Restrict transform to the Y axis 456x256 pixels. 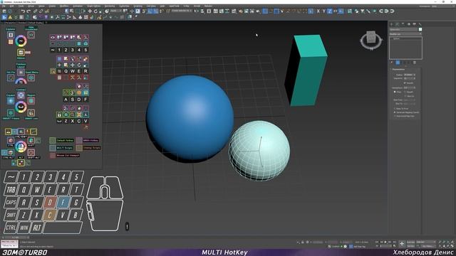click(323, 11)
